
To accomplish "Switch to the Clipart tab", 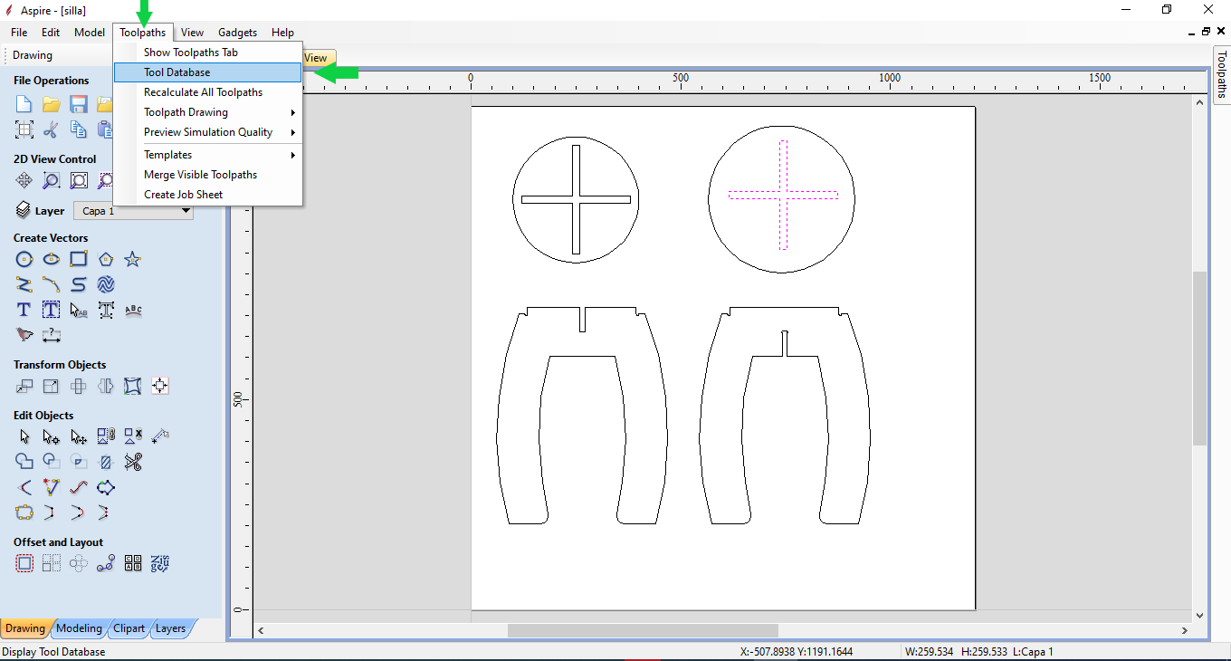I will coord(129,628).
